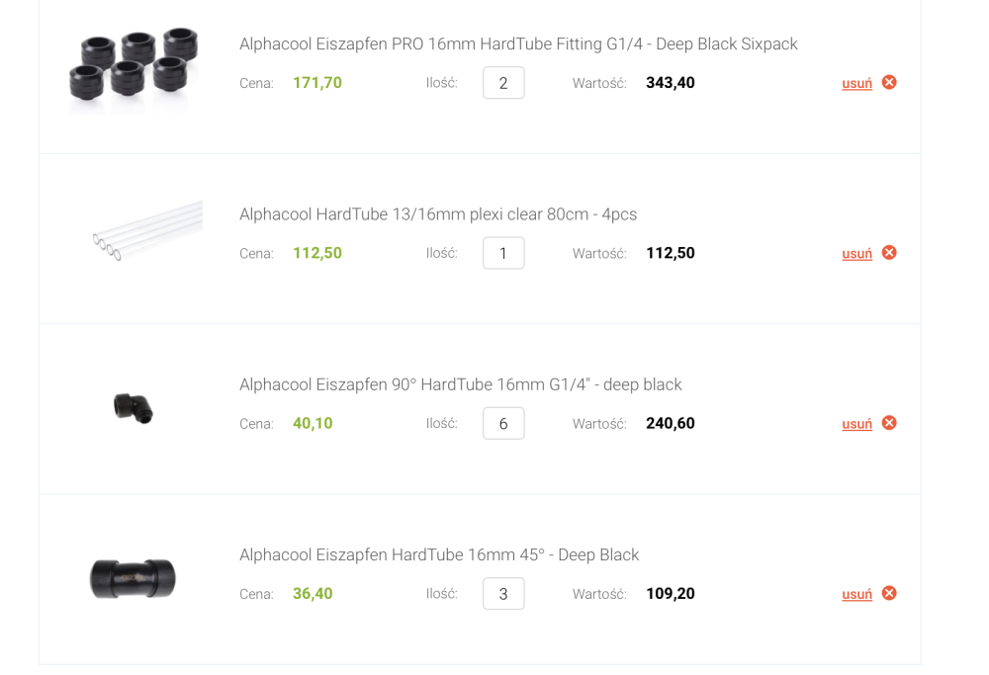The height and width of the screenshot is (675, 989).
Task: View the 45° Deep Black fitting image
Action: 133,578
